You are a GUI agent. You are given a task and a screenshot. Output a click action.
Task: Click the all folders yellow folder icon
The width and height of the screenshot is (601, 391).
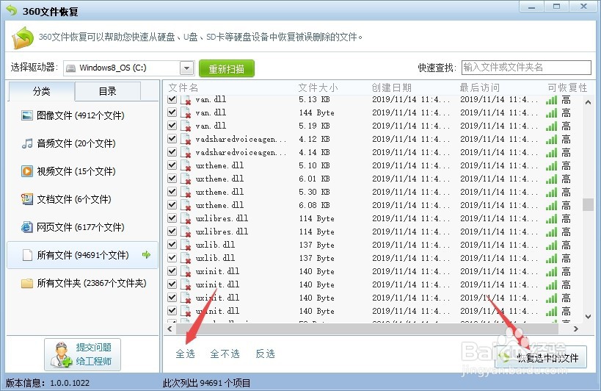pyautogui.click(x=27, y=283)
